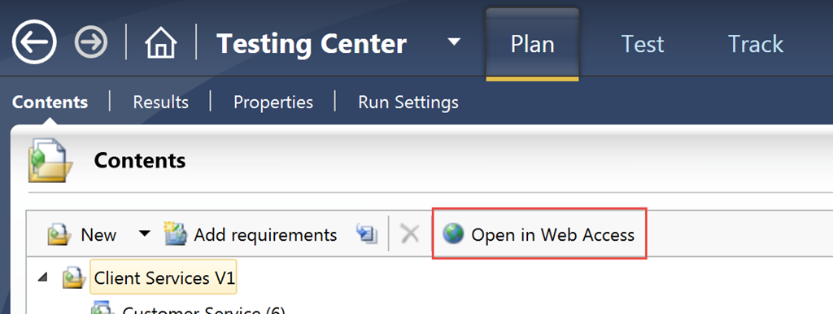Expand the New button dropdown arrow
Screen dimensions: 833x314
tap(145, 233)
